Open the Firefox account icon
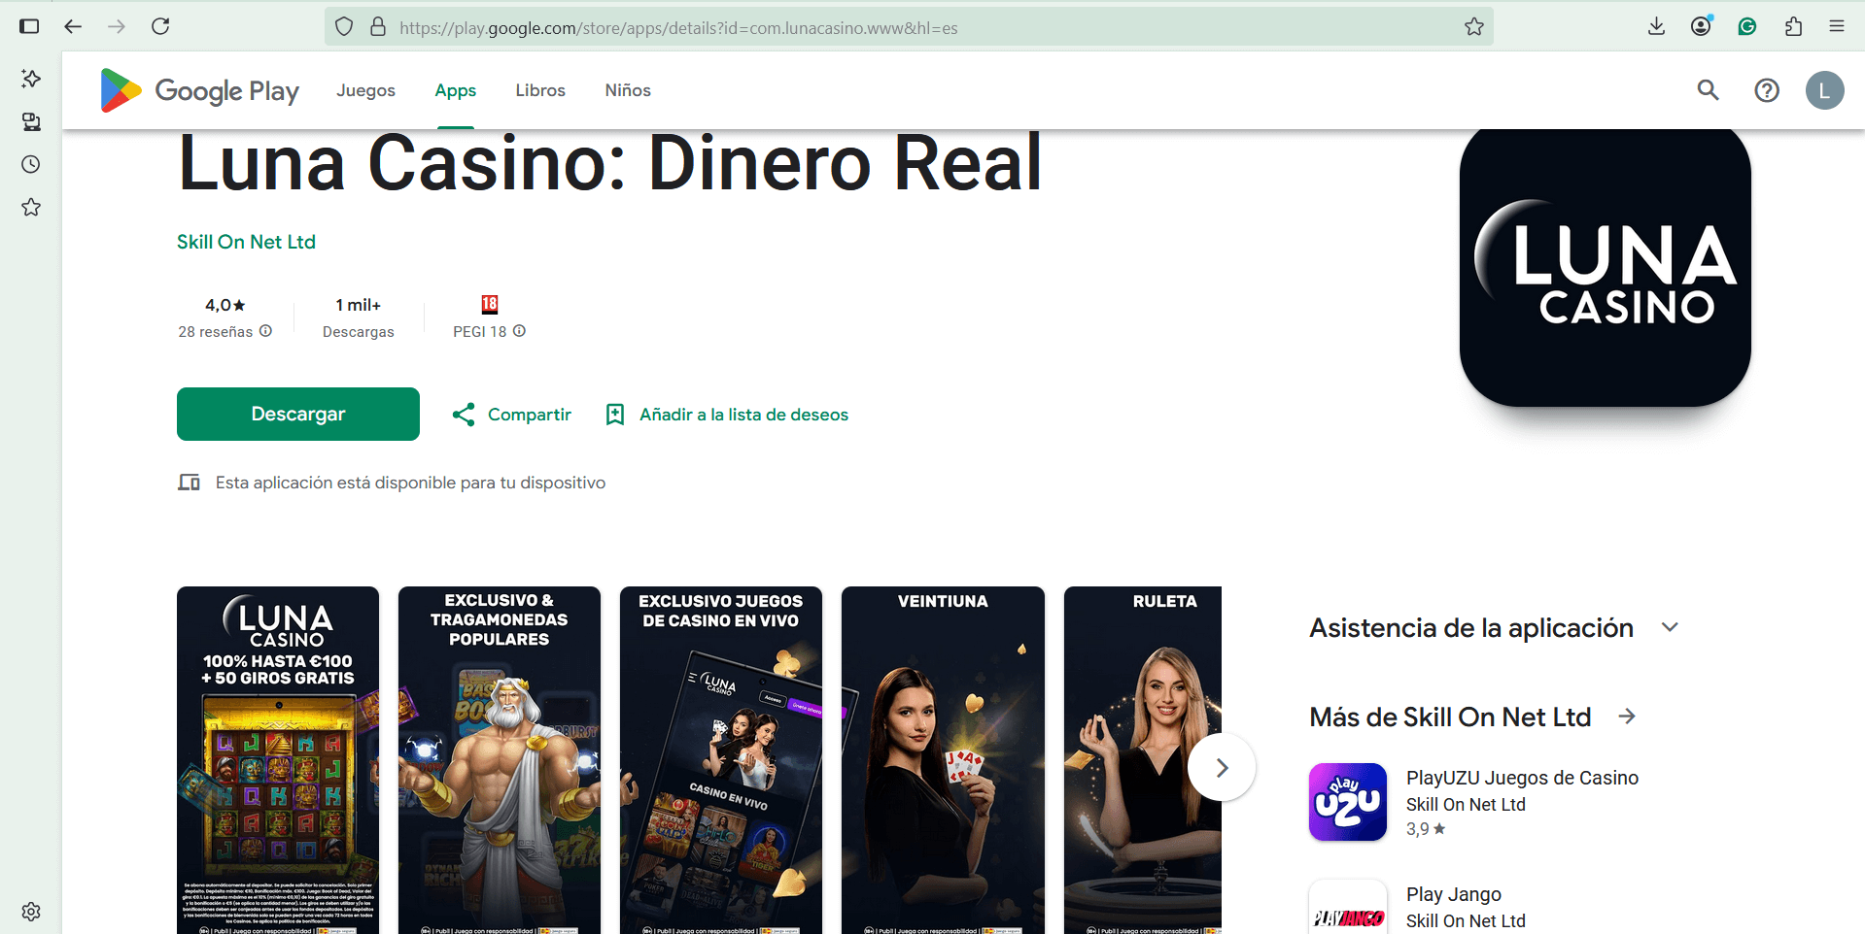Viewport: 1865px width, 934px height. point(1702,26)
